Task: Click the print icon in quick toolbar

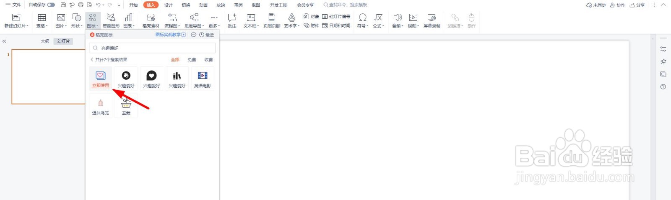Action: (x=81, y=5)
